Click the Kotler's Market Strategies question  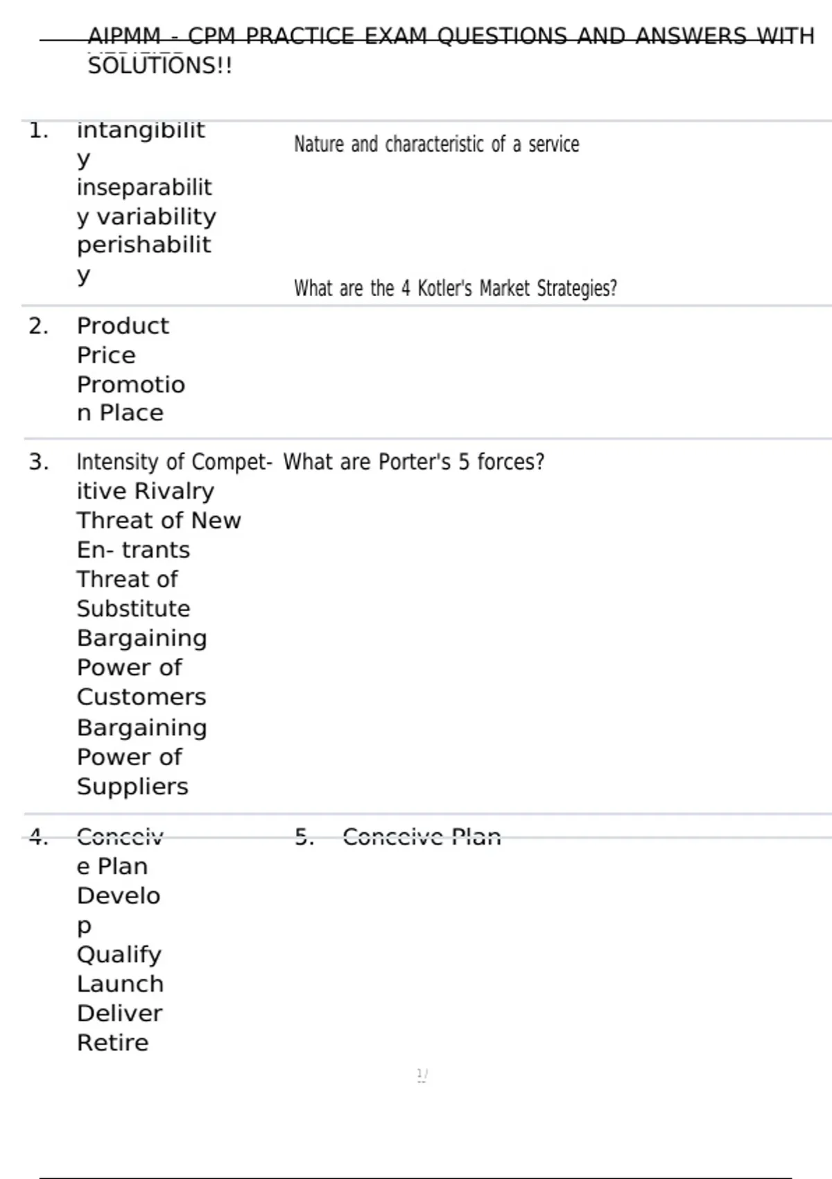click(456, 288)
